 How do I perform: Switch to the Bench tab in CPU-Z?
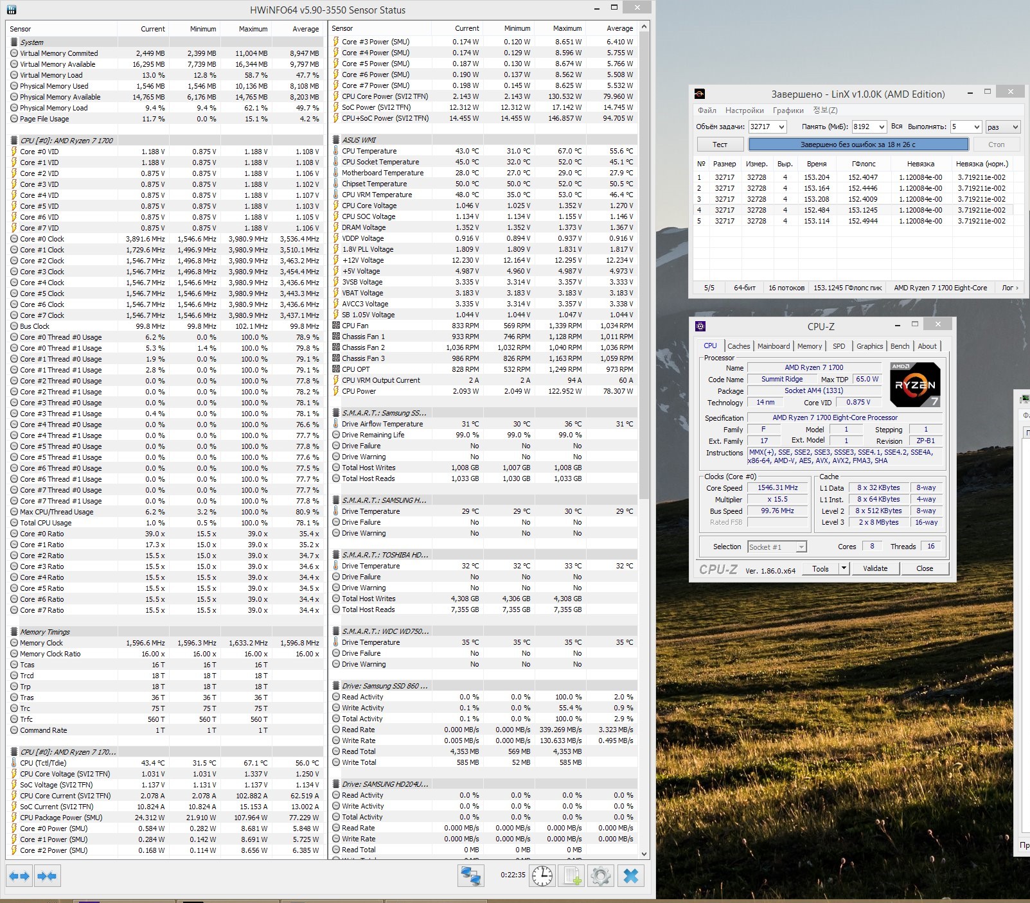tap(900, 346)
